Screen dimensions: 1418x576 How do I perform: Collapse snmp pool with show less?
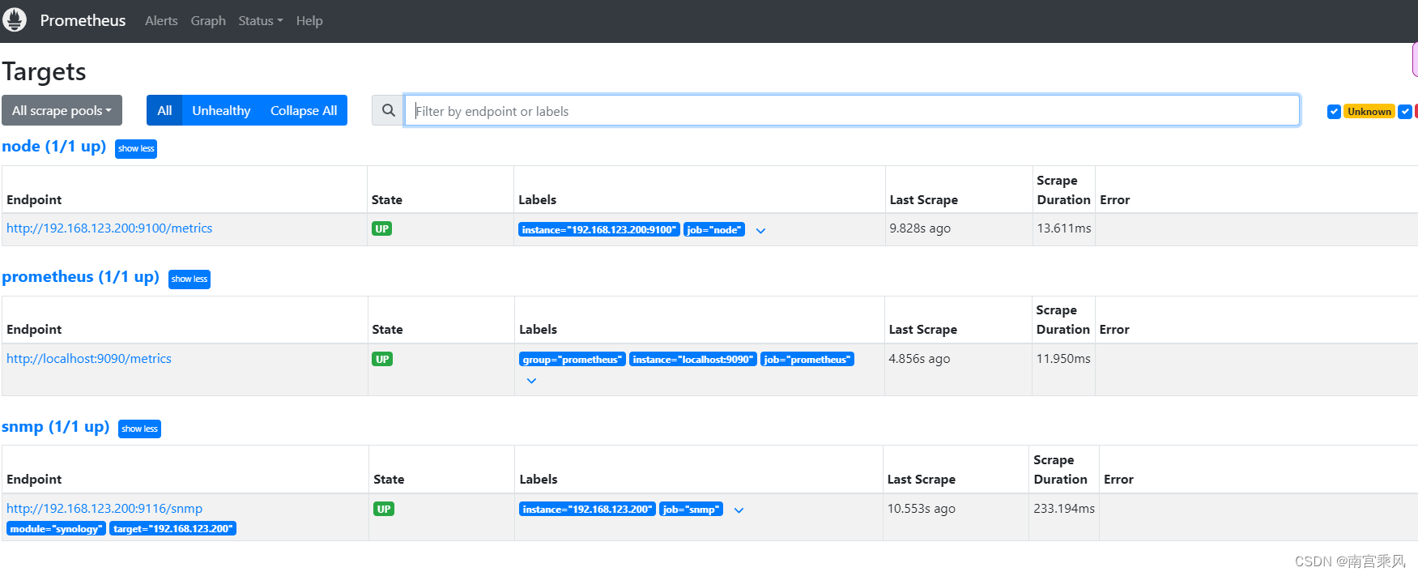click(x=139, y=429)
